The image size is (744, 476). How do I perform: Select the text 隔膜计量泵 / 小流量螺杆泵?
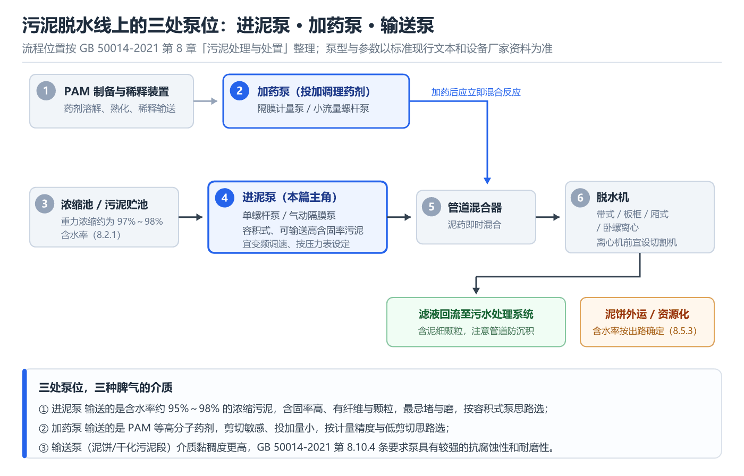[313, 108]
